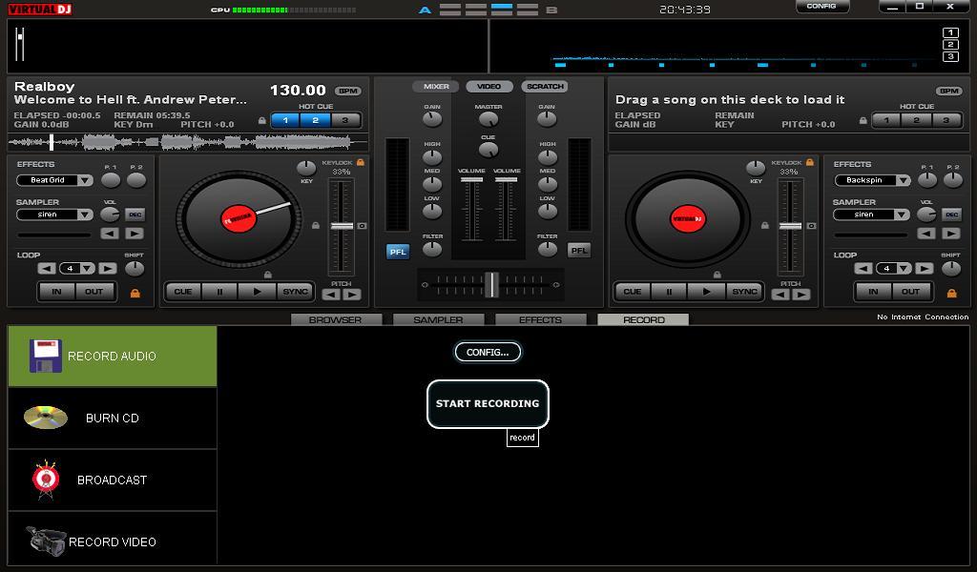Show the Mixer panel

pyautogui.click(x=435, y=87)
